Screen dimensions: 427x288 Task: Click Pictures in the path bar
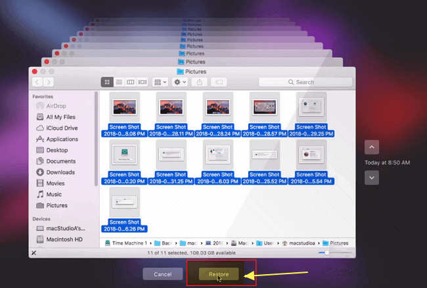336,243
